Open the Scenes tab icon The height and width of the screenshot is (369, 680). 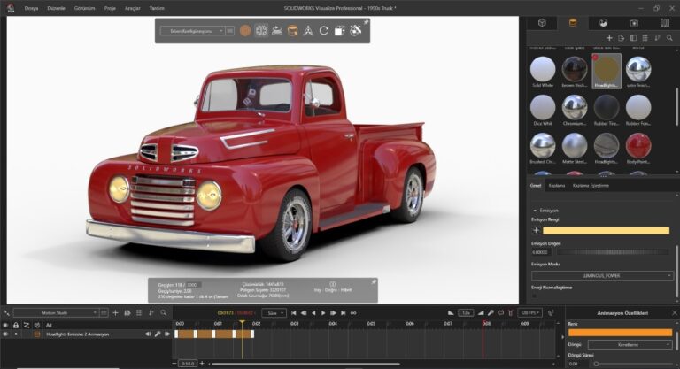[x=603, y=22]
